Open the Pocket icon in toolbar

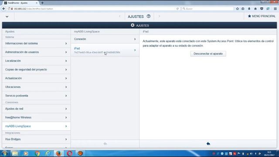tap(262, 9)
